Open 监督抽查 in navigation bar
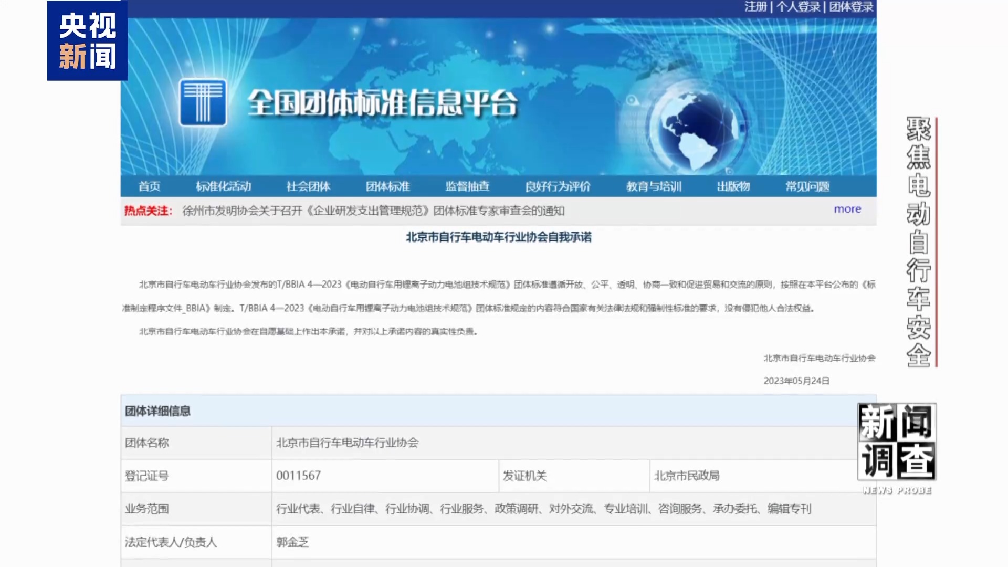The image size is (1008, 567). pyautogui.click(x=467, y=186)
